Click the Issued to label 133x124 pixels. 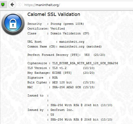pos(35,95)
